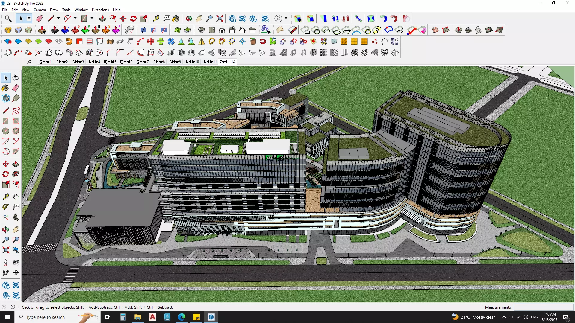Image resolution: width=575 pixels, height=323 pixels.
Task: Click the From Contours sandbox icon
Action: [x=436, y=30]
